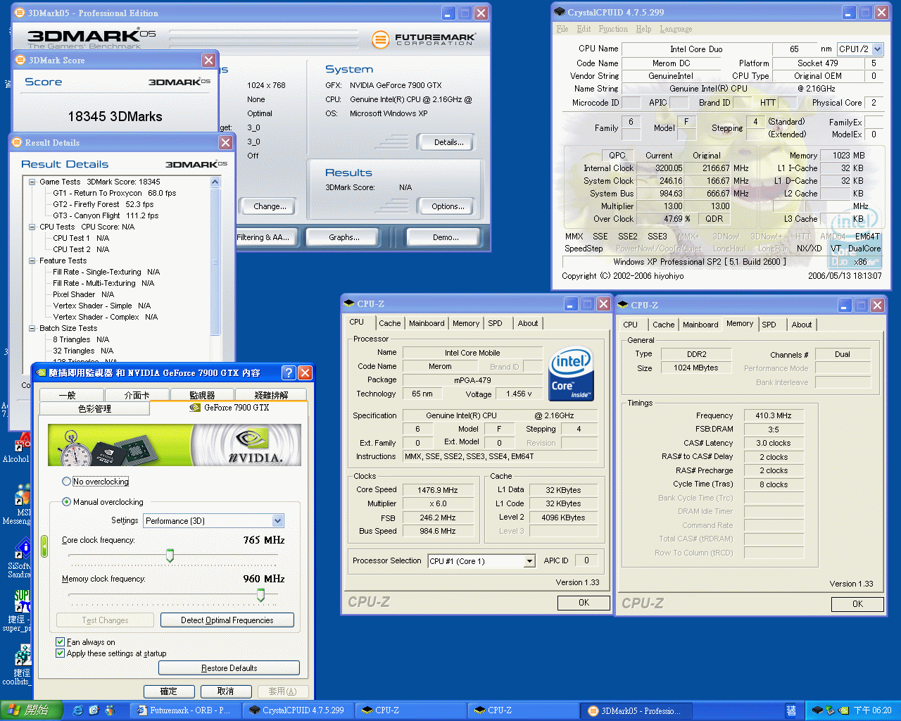
Task: Open the Function menu in CrystalCPUID
Action: (613, 29)
